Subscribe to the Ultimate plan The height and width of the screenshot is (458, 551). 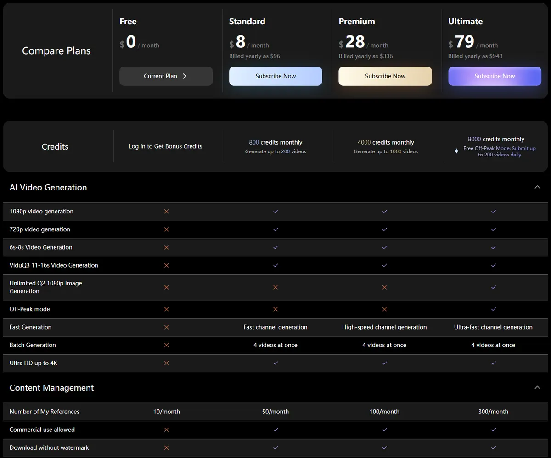[495, 76]
